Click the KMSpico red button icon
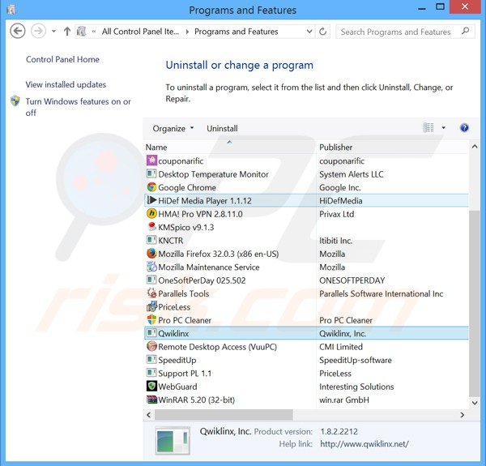This screenshot has width=486, height=466. click(151, 227)
